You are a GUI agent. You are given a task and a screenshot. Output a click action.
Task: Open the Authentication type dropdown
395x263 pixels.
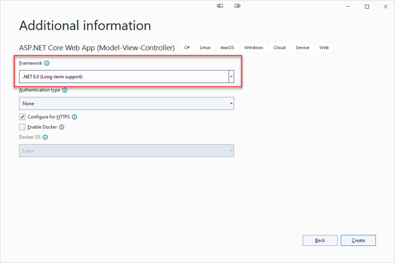(x=127, y=103)
